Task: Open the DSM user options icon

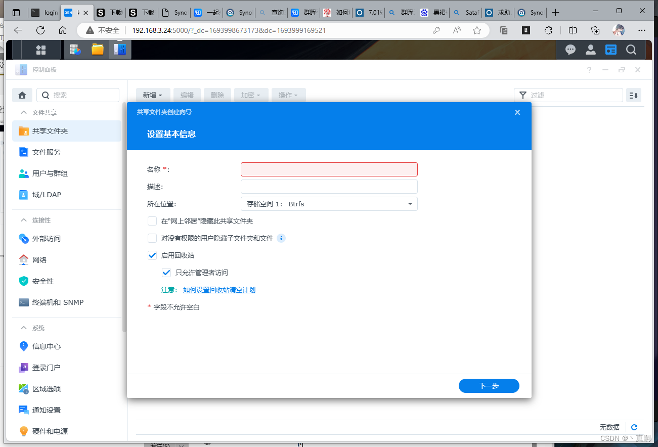Action: (591, 50)
